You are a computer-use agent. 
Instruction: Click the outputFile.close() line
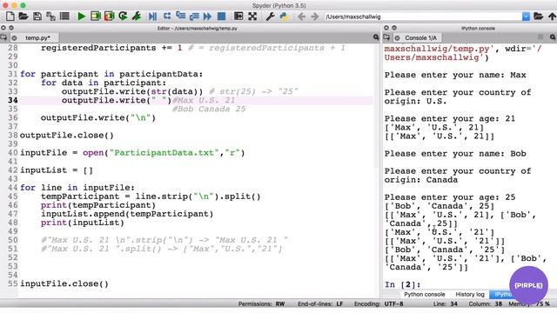point(67,136)
